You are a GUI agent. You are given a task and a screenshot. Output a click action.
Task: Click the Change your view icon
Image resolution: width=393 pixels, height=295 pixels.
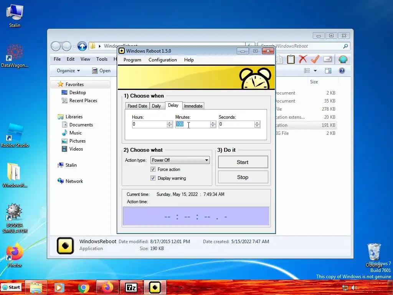307,71
